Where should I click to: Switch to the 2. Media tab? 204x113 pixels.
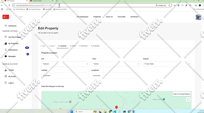52,46
